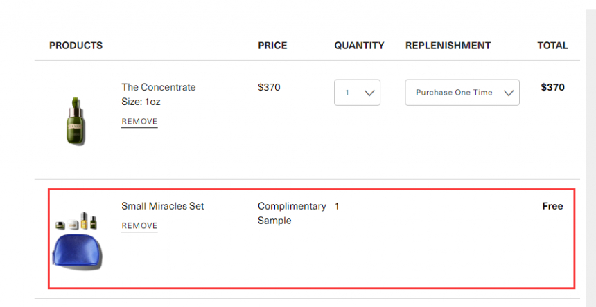The height and width of the screenshot is (307, 596).
Task: Click the $370 total amount
Action: [x=552, y=87]
